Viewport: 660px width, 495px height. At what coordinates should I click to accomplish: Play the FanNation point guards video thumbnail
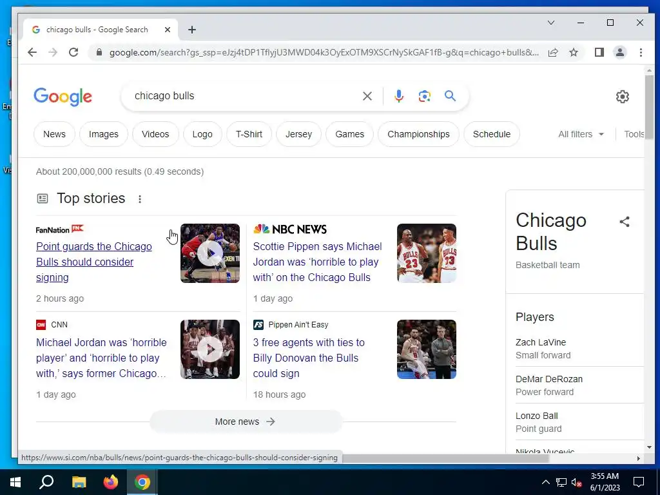210,253
